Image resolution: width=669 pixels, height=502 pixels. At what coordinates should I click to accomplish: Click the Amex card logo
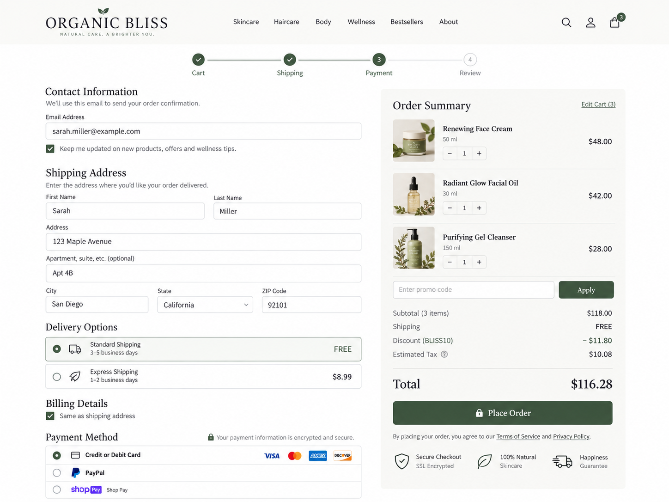[x=318, y=456]
